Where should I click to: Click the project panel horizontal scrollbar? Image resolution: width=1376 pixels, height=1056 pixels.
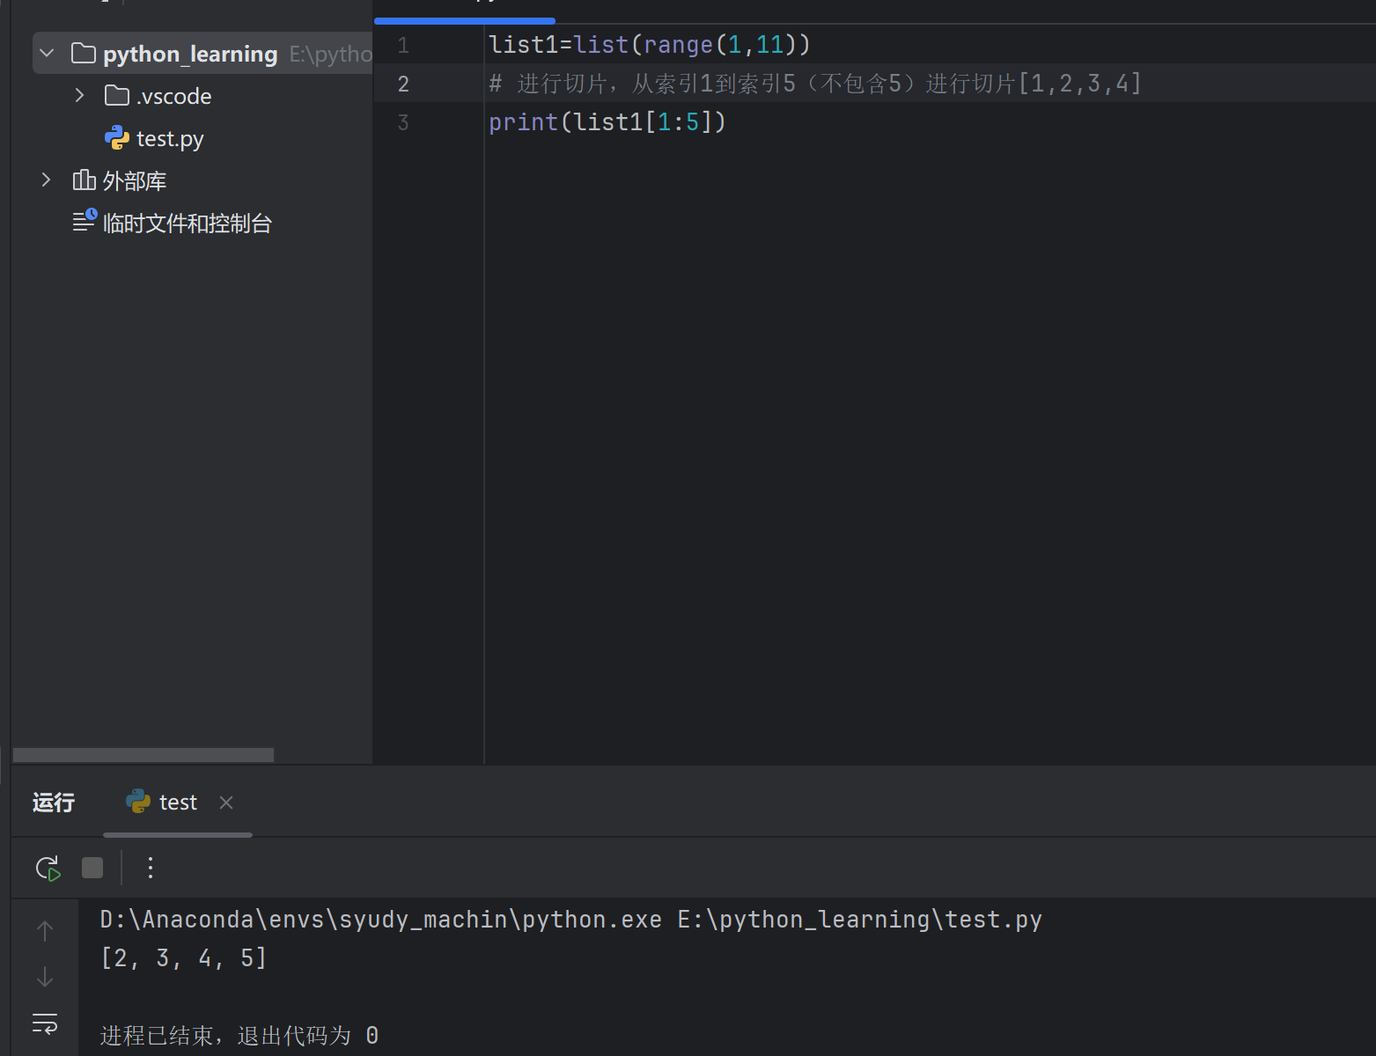pos(143,755)
